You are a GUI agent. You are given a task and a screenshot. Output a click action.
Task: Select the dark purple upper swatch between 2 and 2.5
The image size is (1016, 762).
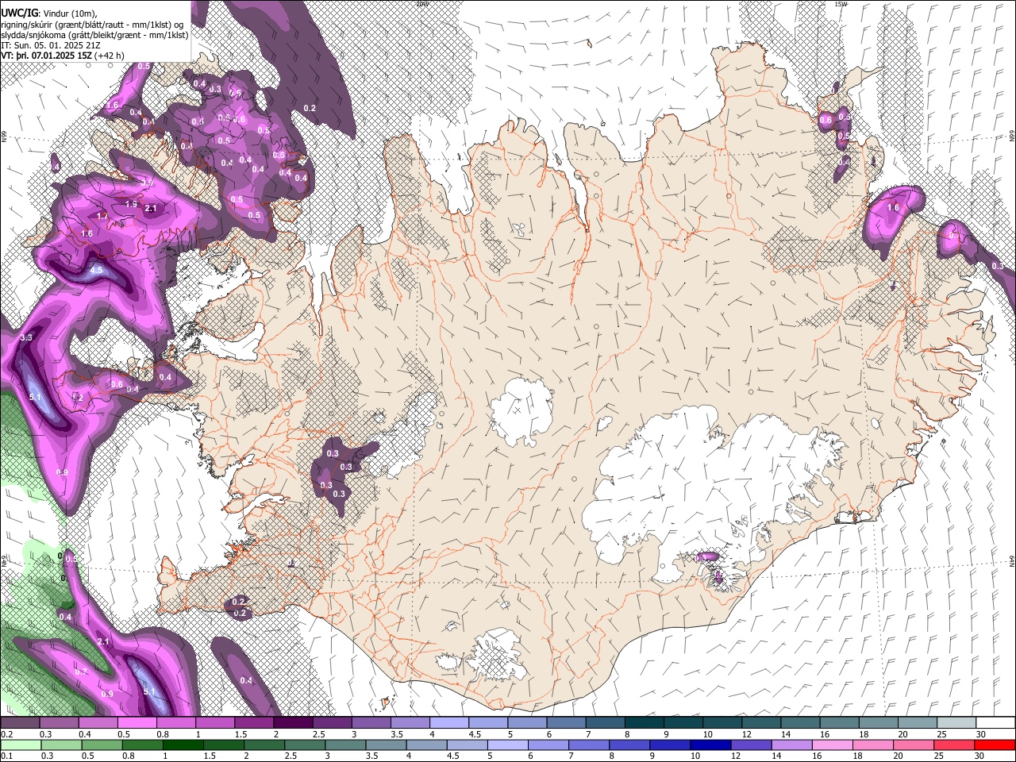[292, 723]
